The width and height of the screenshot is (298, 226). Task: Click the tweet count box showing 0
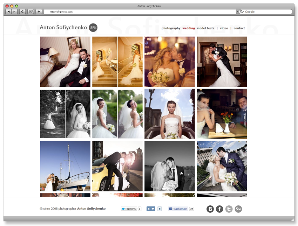tap(140, 209)
